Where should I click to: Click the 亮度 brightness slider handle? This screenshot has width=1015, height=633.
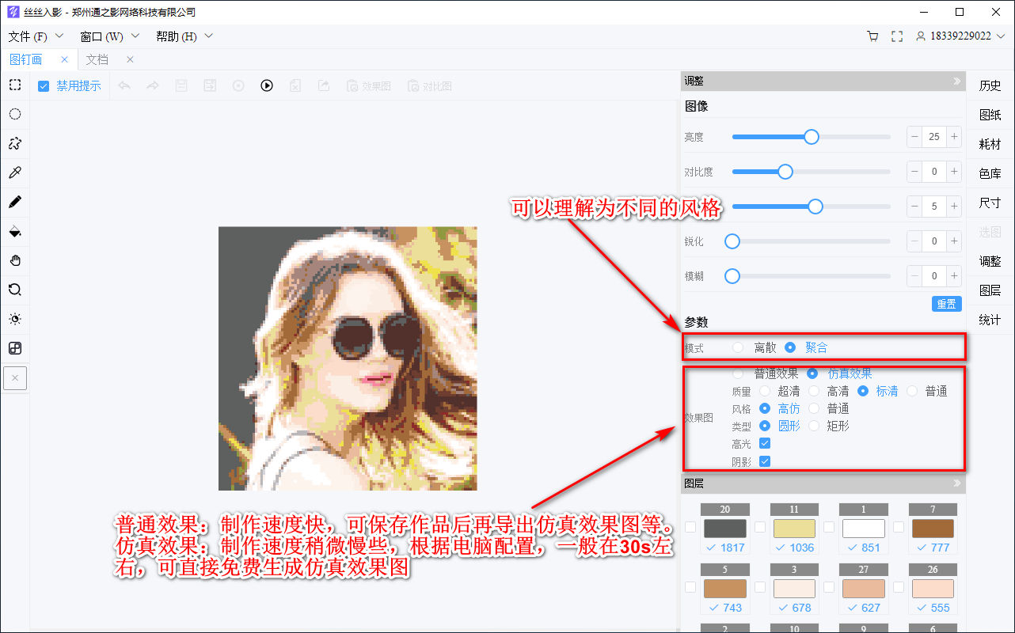point(811,136)
